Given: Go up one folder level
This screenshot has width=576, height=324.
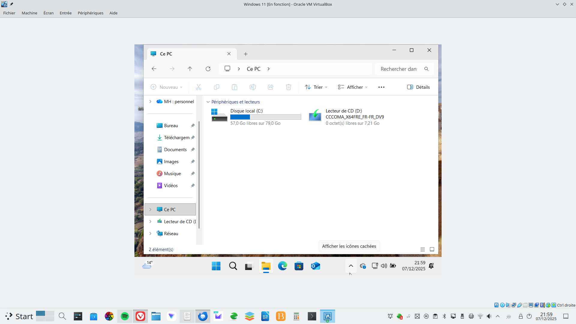Looking at the screenshot, I should pos(190,69).
